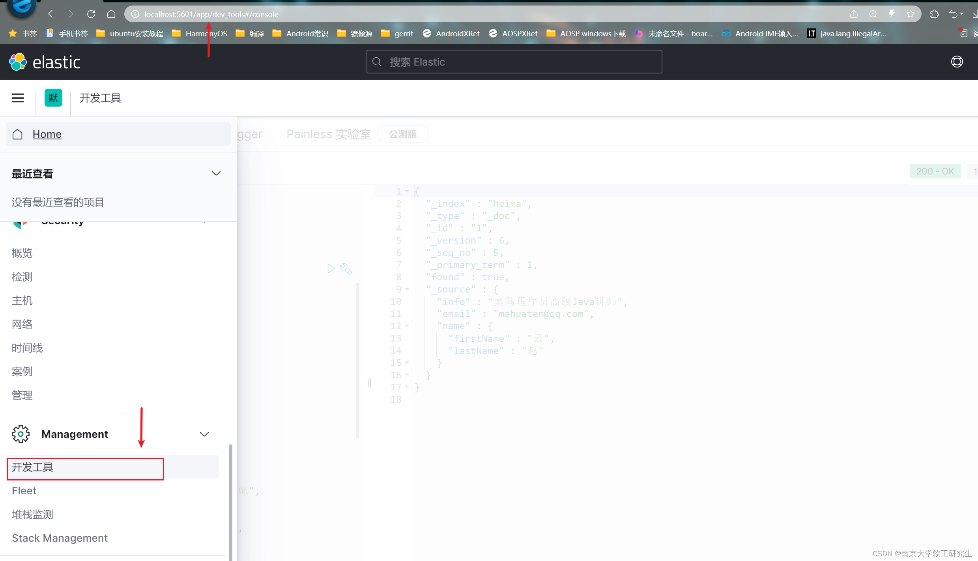Screen dimensions: 978x561
Task: Open 概览 under Security
Action: pos(22,253)
